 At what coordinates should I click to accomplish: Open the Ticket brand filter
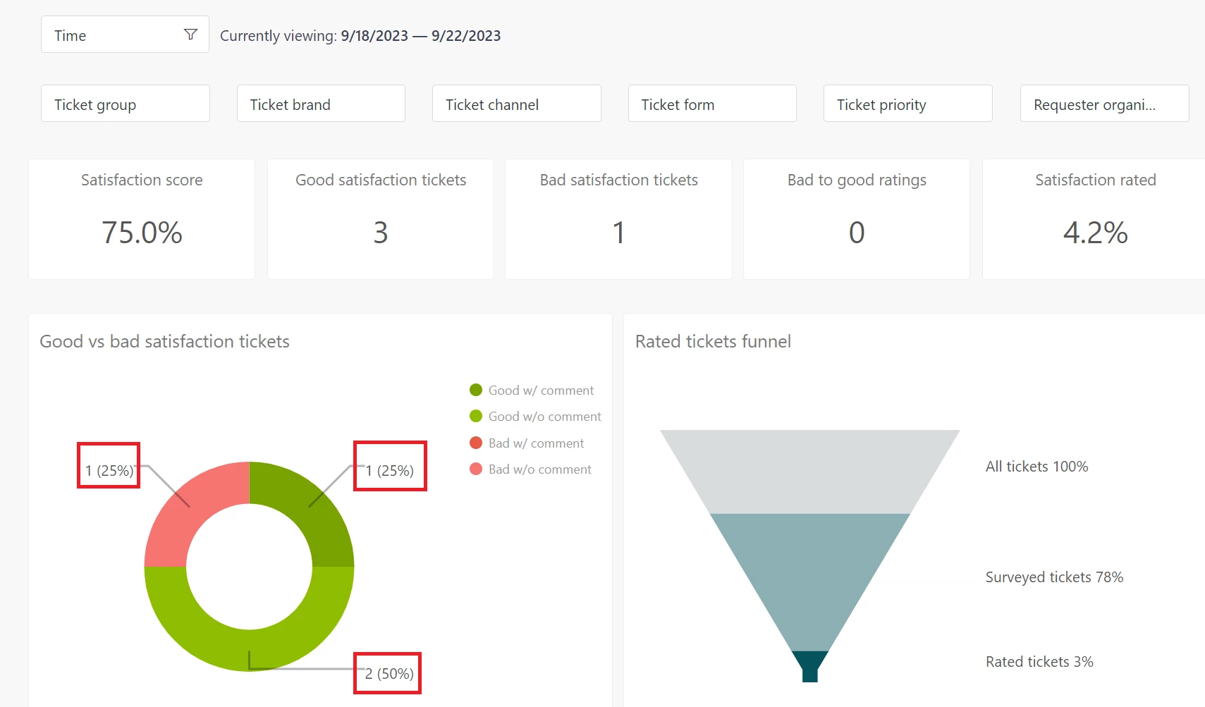(321, 104)
